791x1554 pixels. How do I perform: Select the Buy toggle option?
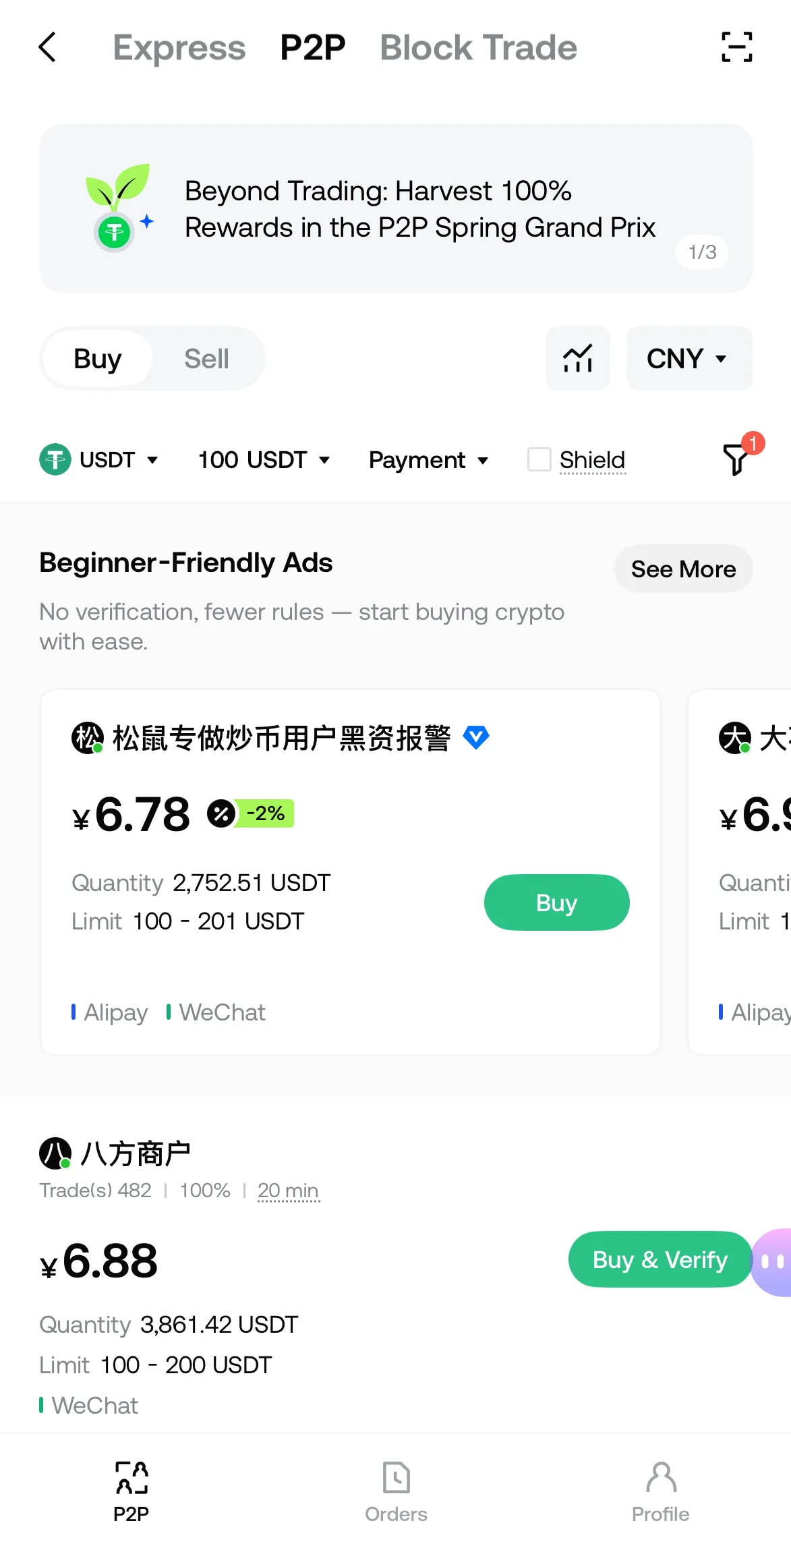click(x=98, y=359)
